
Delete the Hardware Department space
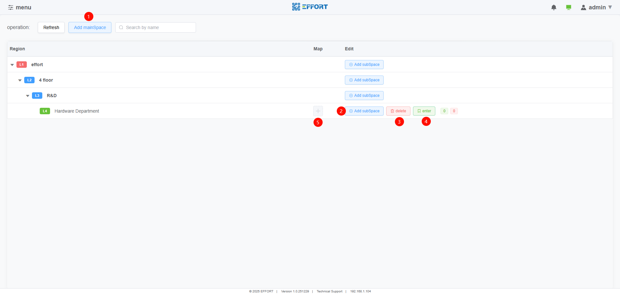[x=398, y=111]
